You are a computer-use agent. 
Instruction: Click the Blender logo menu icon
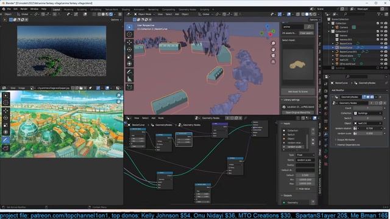pos(4,9)
